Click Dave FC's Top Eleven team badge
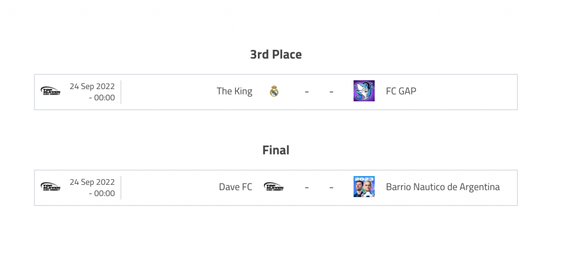This screenshot has height=269, width=568. click(274, 187)
